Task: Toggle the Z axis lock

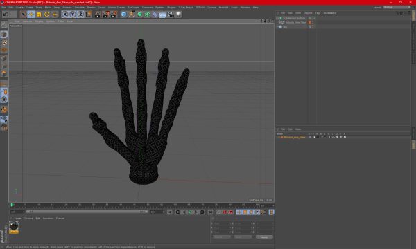Action: 80,15
